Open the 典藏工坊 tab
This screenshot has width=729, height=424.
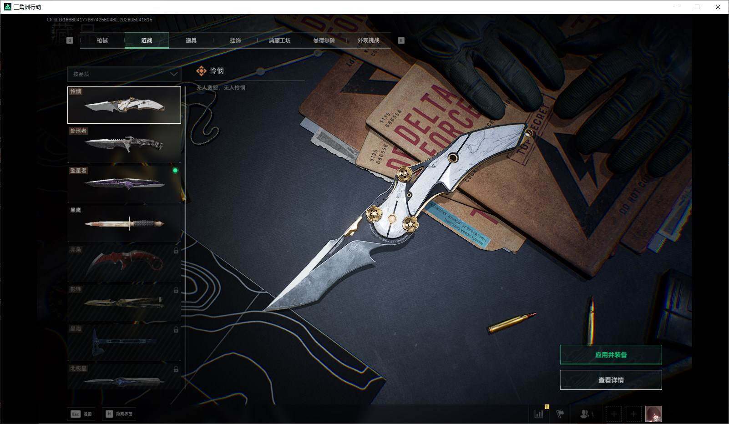[279, 40]
